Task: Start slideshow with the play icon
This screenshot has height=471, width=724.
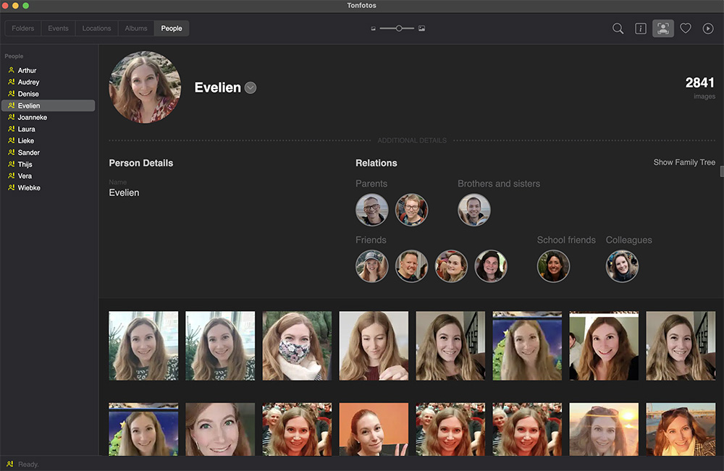Action: coord(707,29)
